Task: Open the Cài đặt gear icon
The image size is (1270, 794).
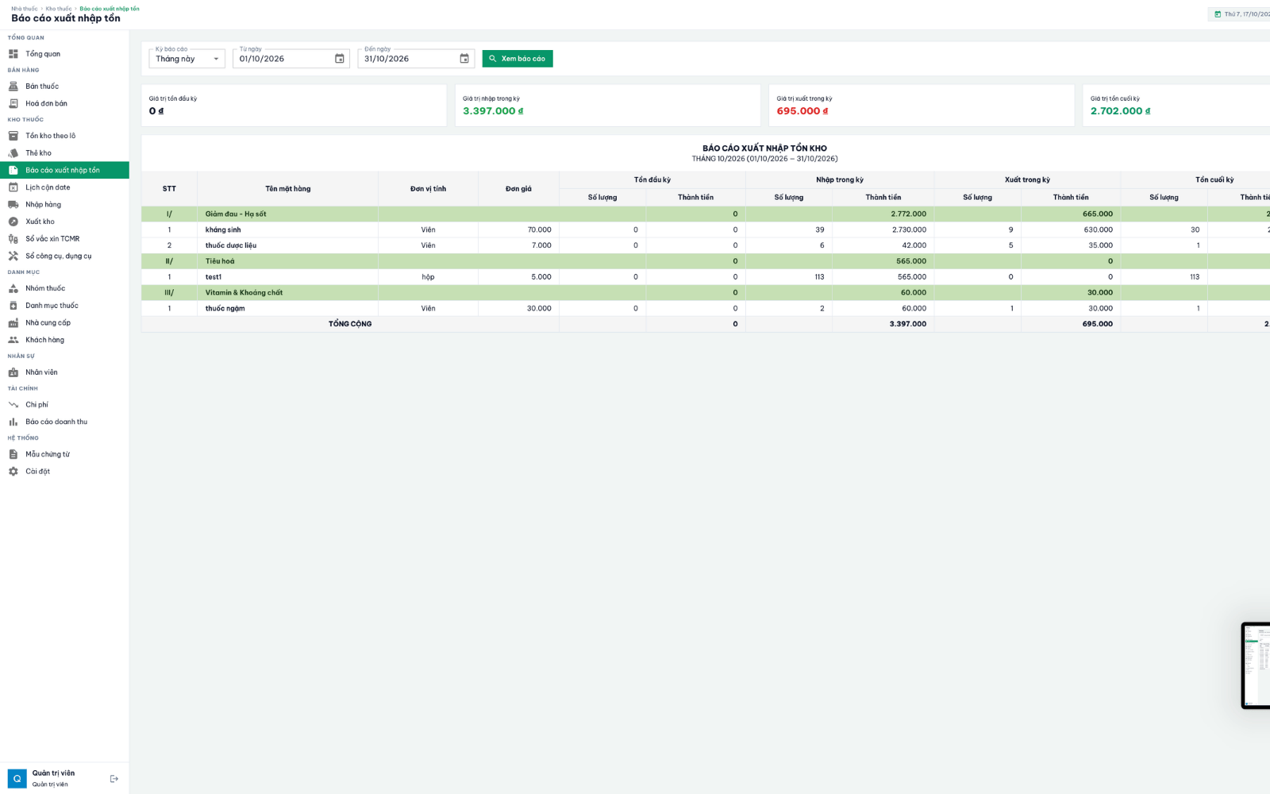Action: tap(13, 471)
